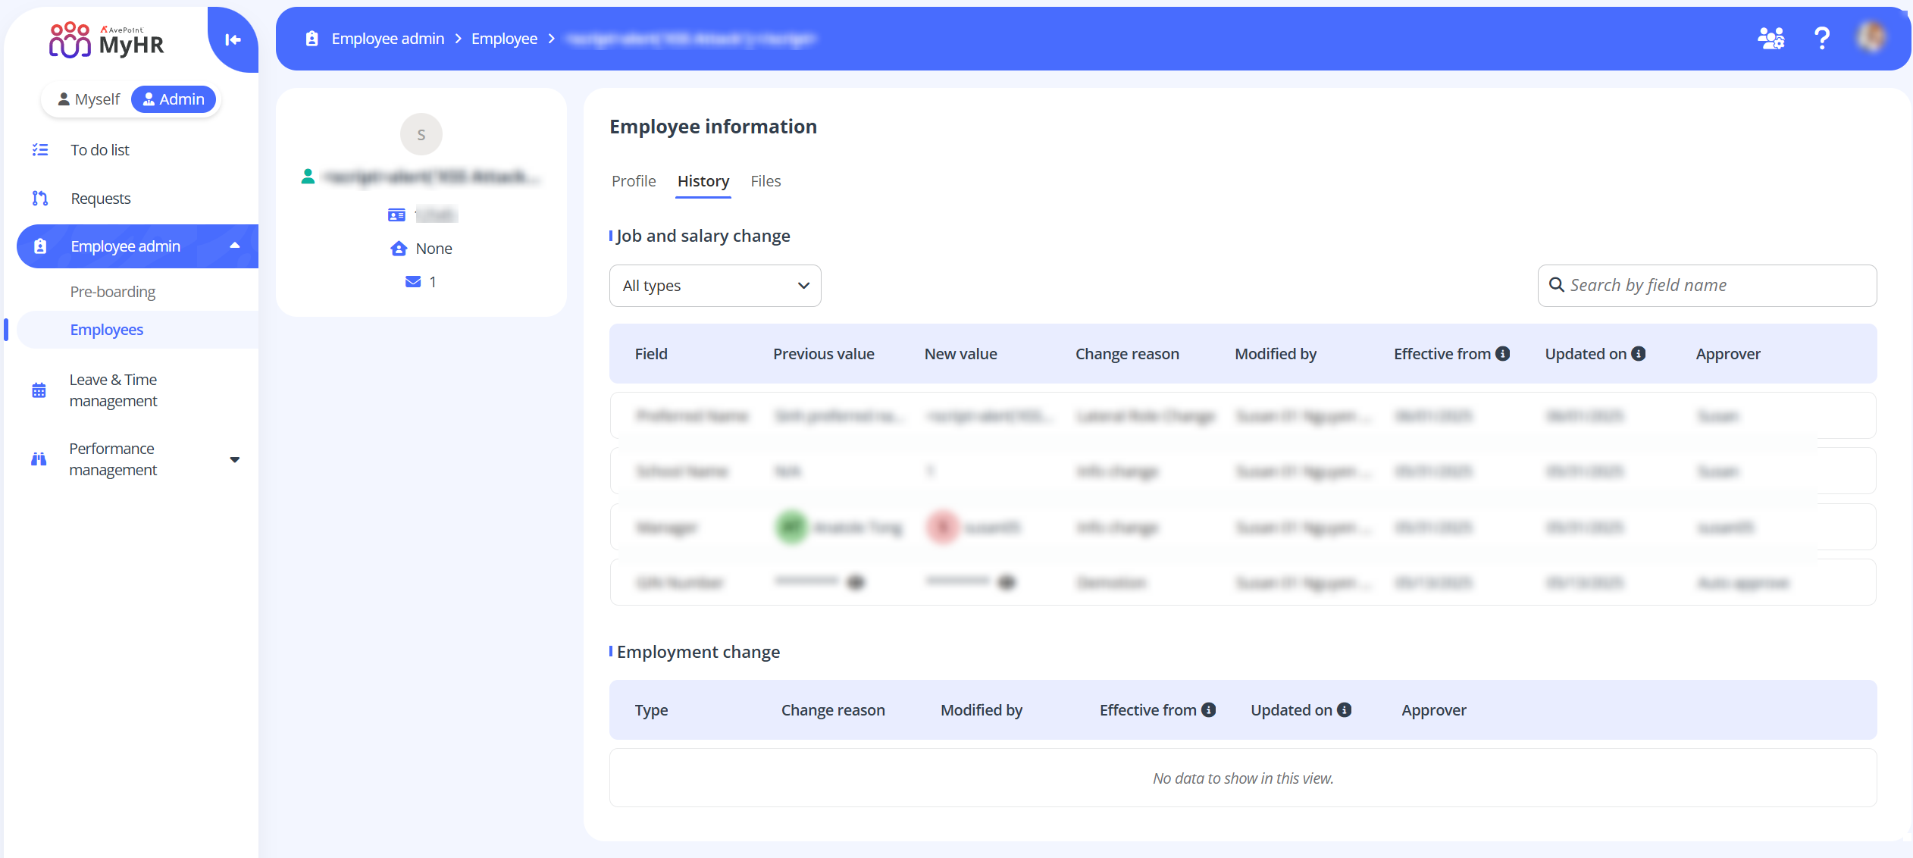Switch to Admin view toggle

coord(174,99)
